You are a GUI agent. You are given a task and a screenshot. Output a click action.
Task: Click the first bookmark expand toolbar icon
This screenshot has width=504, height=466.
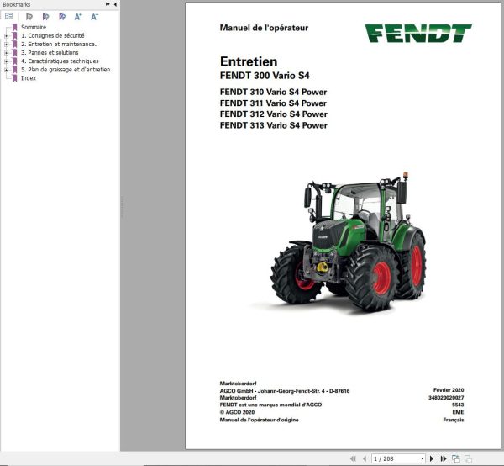(x=29, y=17)
